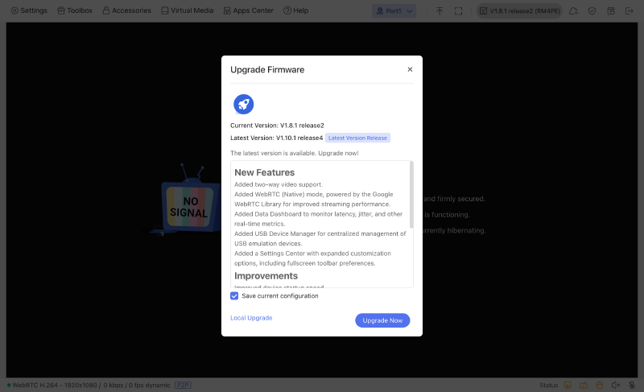Viewport: 644px width, 392px height.
Task: Open the cloud service icon
Action: coord(573,11)
